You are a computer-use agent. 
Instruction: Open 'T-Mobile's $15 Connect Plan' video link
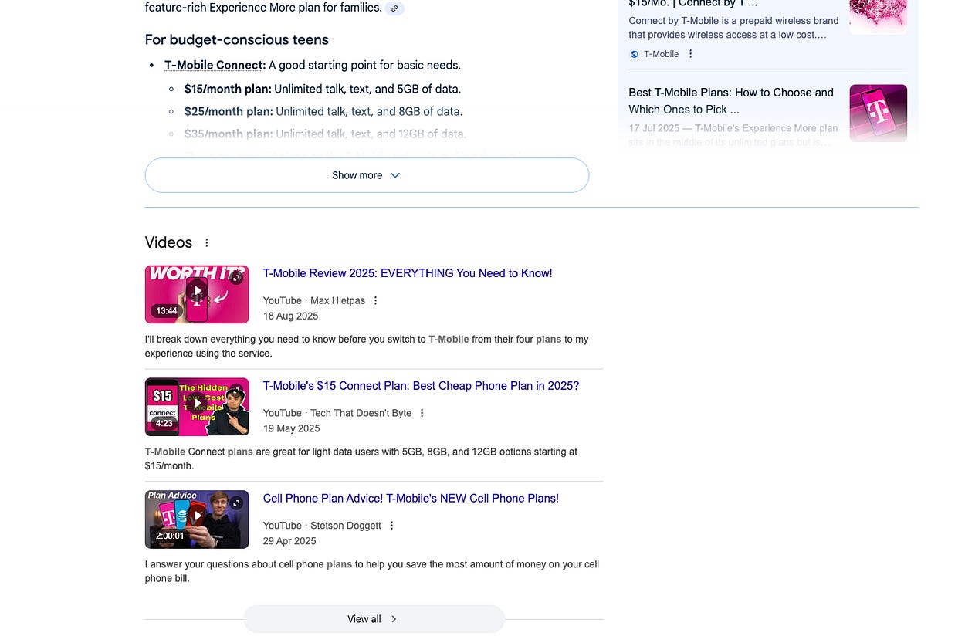click(x=421, y=386)
